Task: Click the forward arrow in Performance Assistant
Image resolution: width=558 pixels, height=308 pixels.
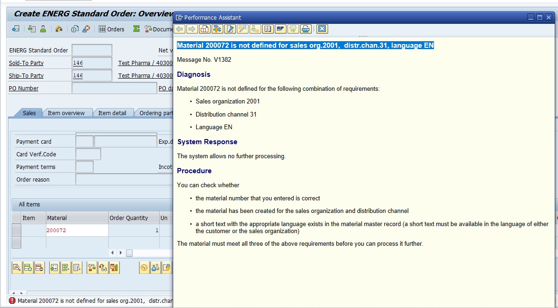Action: [x=192, y=29]
